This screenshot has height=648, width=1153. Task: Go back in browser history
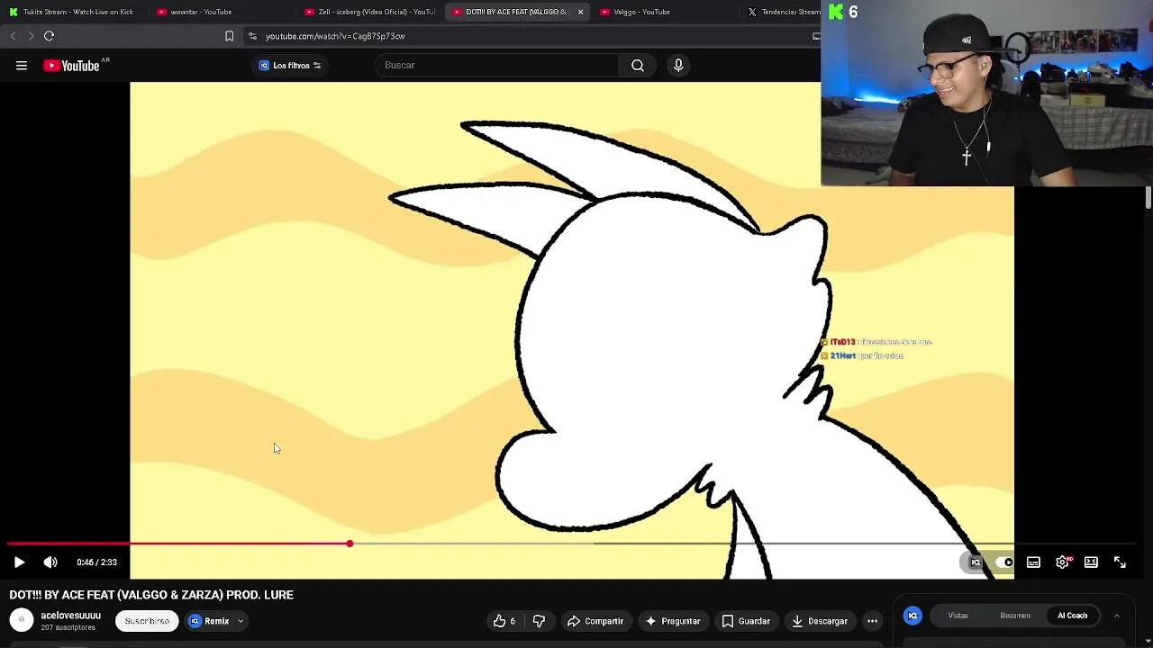pyautogui.click(x=13, y=36)
